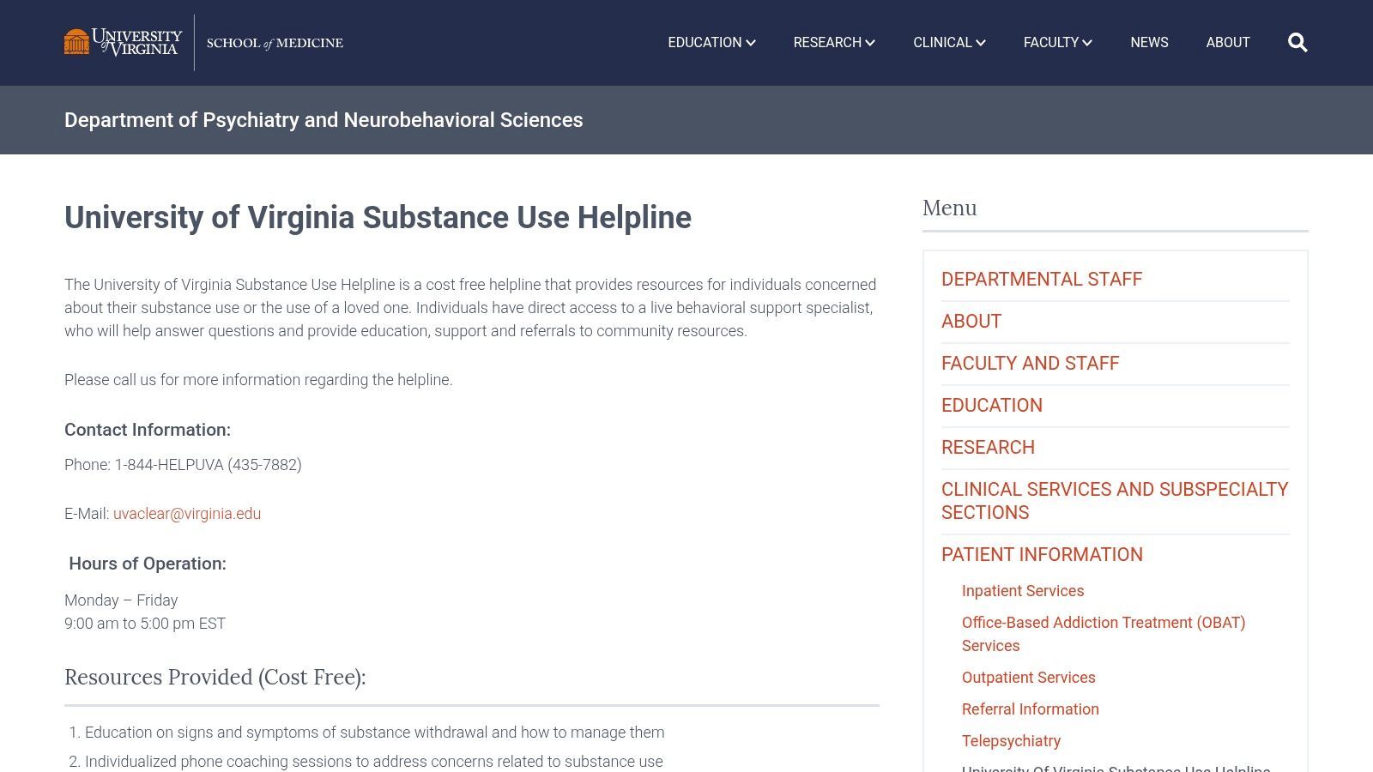The height and width of the screenshot is (772, 1373).
Task: Open About in the side menu
Action: tap(971, 322)
